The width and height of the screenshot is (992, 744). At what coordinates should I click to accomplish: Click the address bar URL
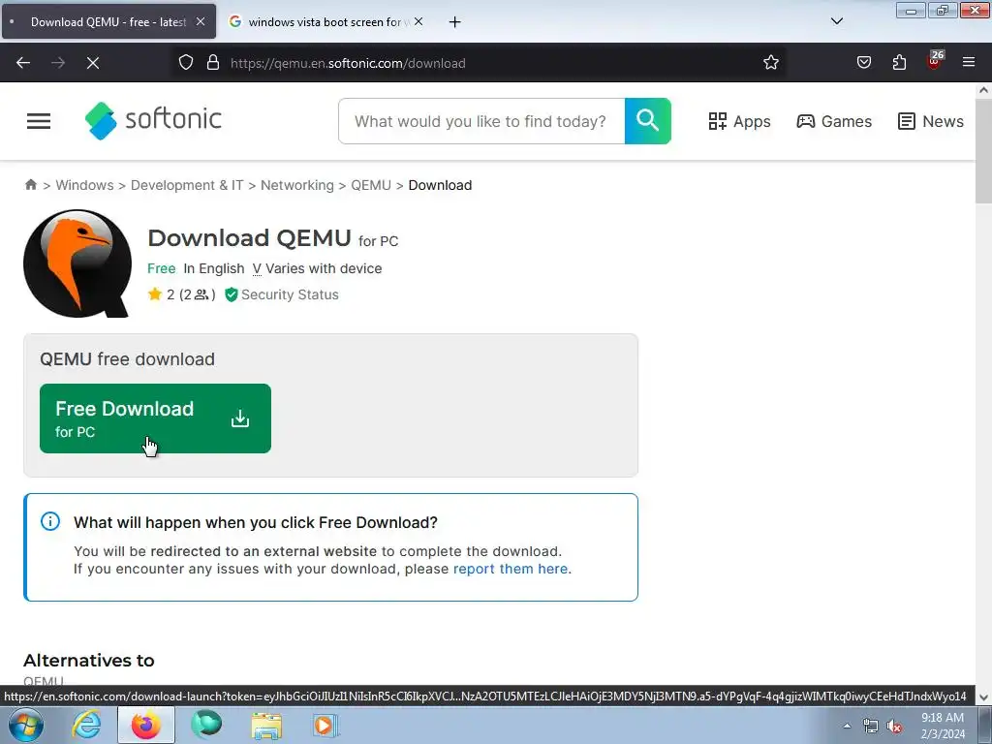pyautogui.click(x=348, y=63)
